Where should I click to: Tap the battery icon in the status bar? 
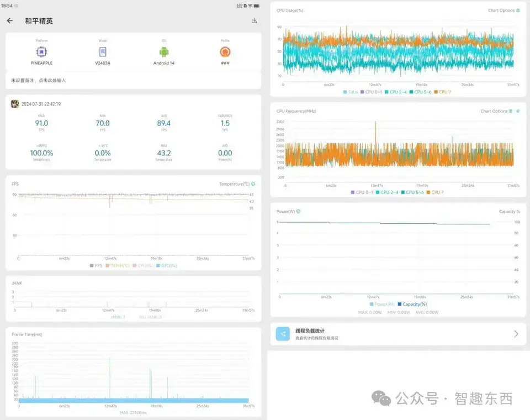(257, 6)
